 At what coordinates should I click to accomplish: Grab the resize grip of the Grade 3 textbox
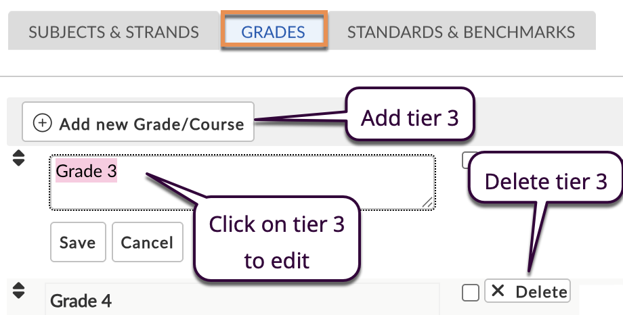(x=427, y=202)
